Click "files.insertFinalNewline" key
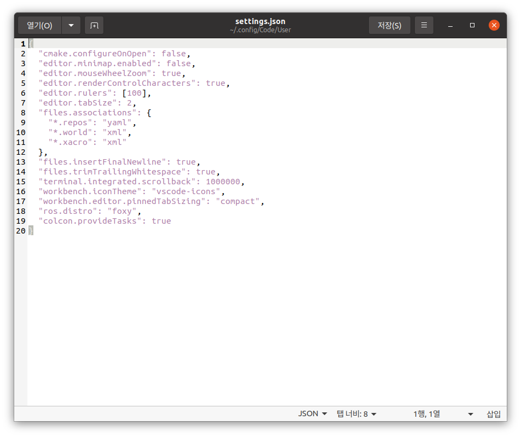This screenshot has height=437, width=521. click(102, 162)
